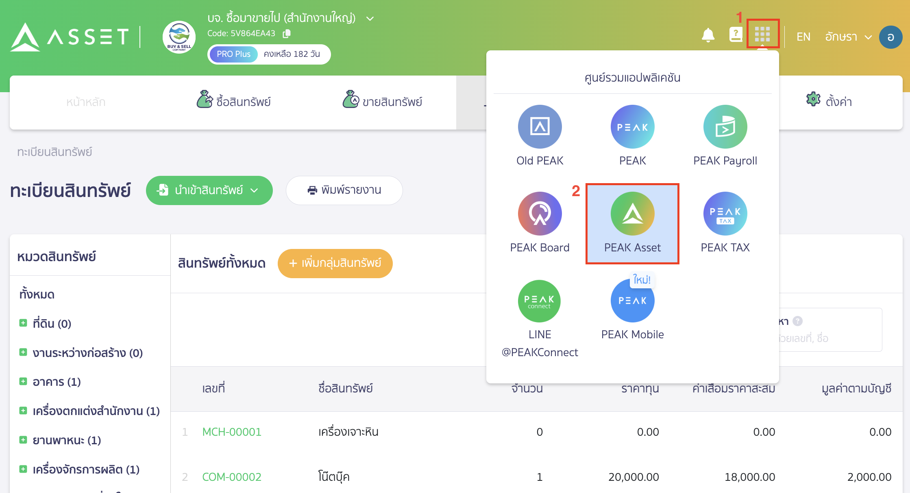910x493 pixels.
Task: Open the นำเข้าสินทรัพย์ dropdown
Action: point(209,190)
